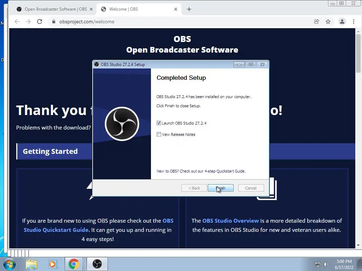Share this page from the address bar

pos(316,22)
